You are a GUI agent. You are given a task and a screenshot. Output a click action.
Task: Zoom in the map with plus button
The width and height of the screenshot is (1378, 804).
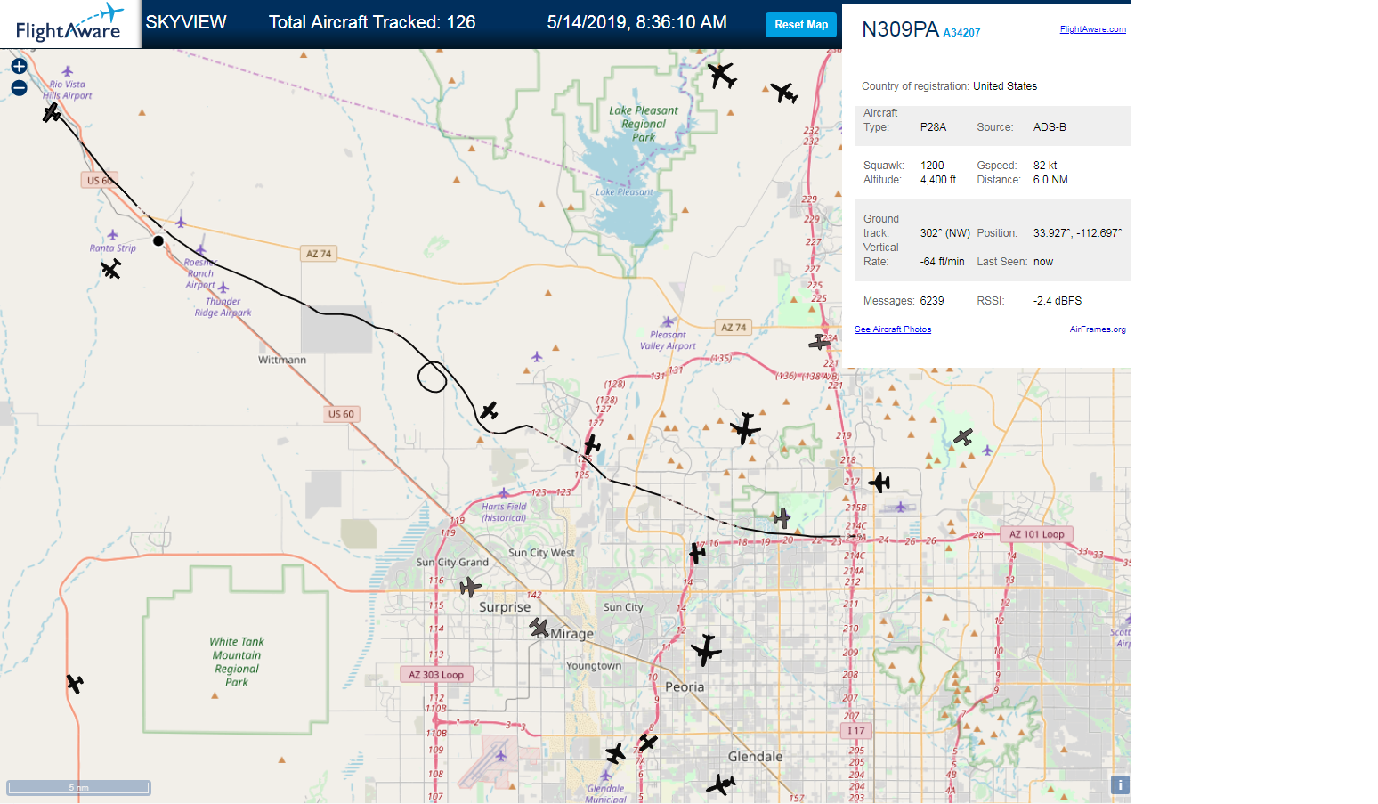point(19,66)
